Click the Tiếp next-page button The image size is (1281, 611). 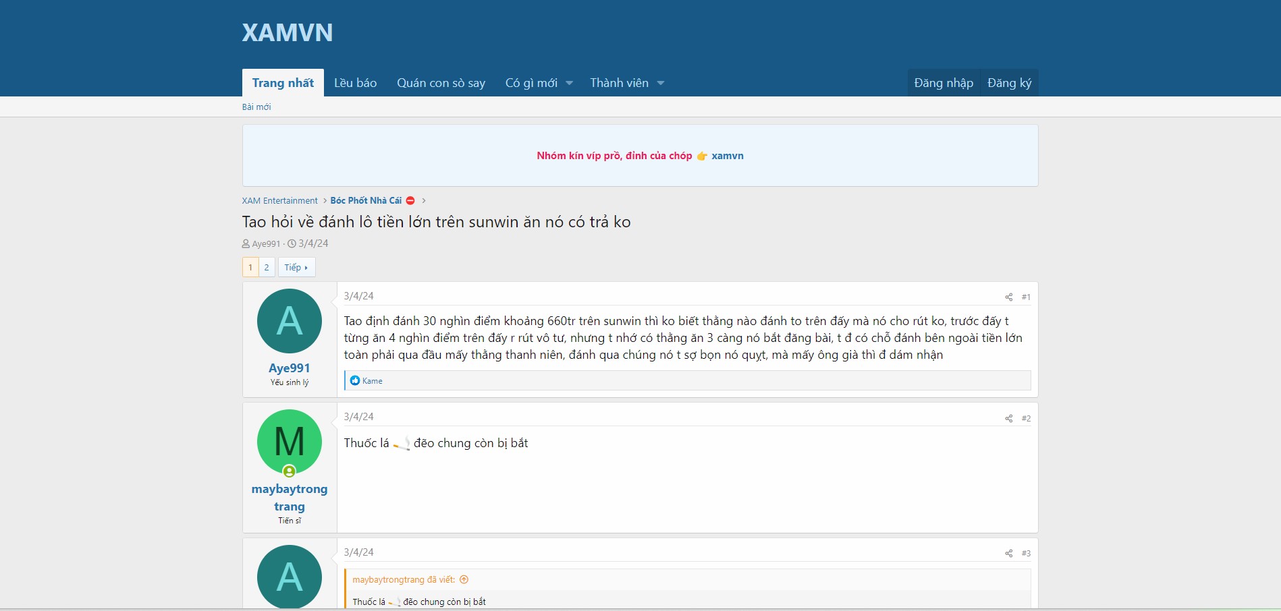point(296,267)
